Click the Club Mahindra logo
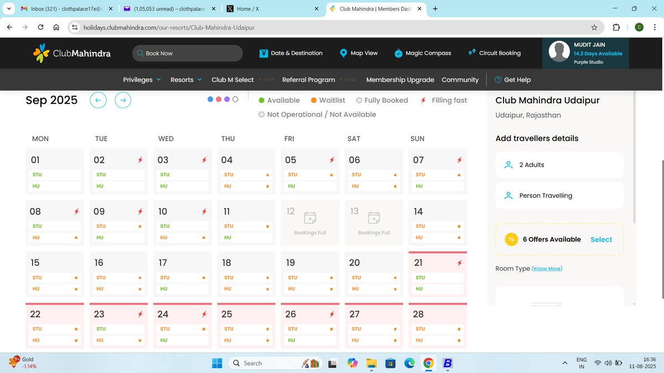664x373 pixels. point(72,53)
